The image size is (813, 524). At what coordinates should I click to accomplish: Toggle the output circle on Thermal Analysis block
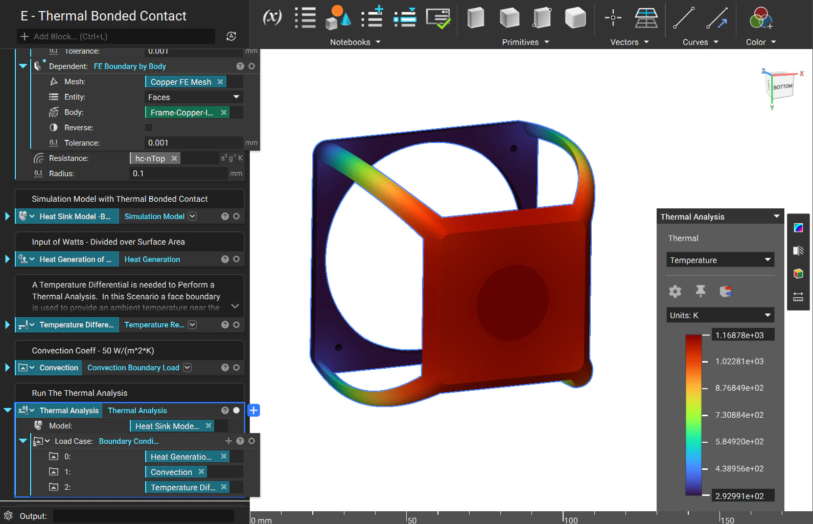(x=236, y=410)
